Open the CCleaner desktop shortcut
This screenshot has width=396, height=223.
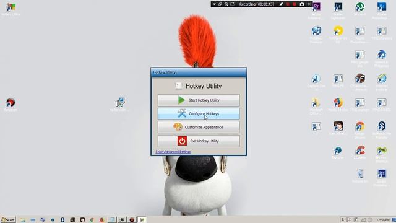click(x=360, y=152)
